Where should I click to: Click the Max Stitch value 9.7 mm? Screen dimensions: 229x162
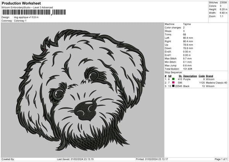click(187, 58)
